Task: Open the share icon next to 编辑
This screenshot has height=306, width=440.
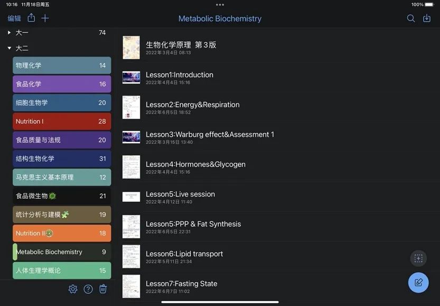Action: (x=31, y=18)
